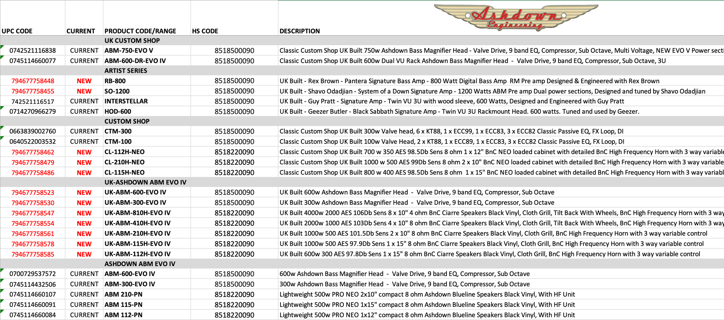Viewport: 724px width, 320px height.
Task: Click the UK CUSTOM SHOP section row
Action: (362, 41)
